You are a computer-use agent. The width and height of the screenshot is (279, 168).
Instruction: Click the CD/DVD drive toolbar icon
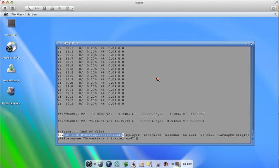click(52, 8)
